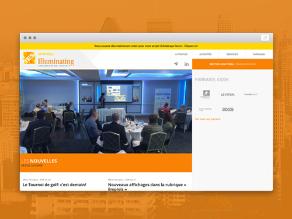
Task: Click the Section Montréal season banner
Action: [x=232, y=64]
